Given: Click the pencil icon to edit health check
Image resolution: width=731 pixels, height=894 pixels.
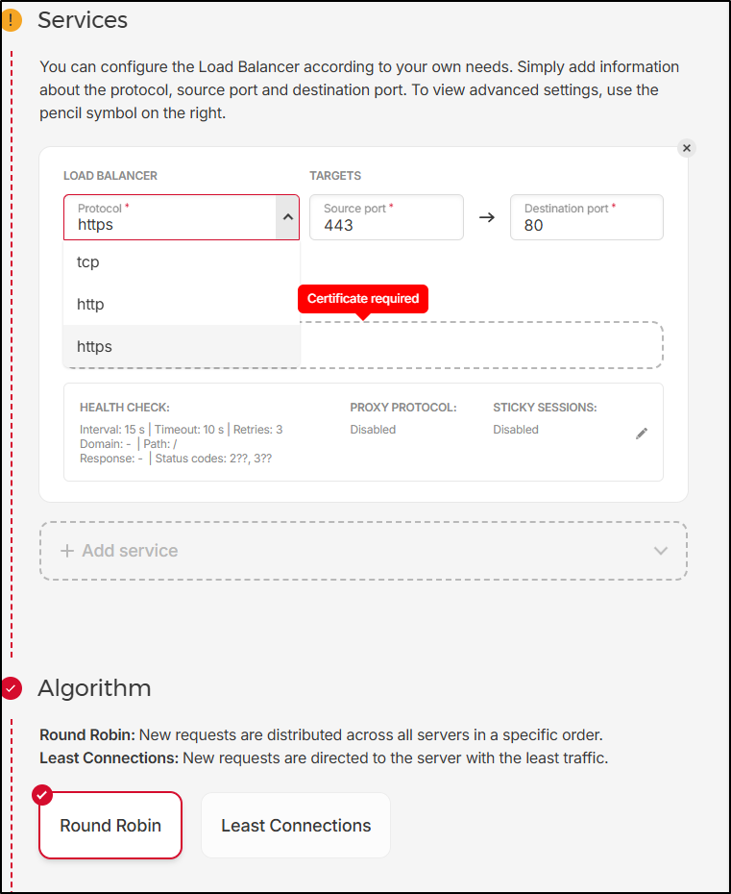Looking at the screenshot, I should click(642, 434).
